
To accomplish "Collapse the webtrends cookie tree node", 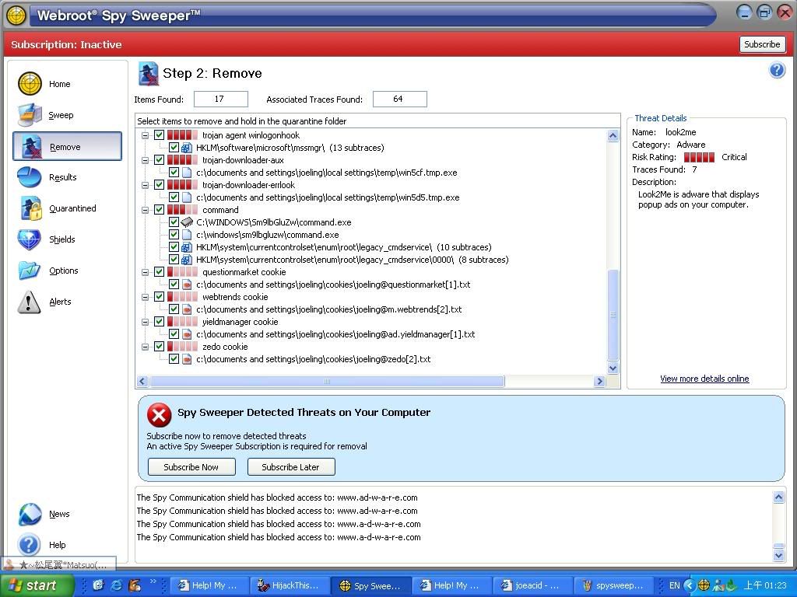I will point(146,297).
